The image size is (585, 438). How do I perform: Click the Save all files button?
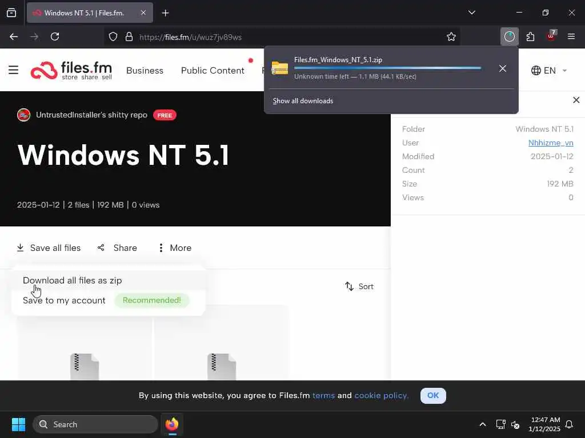tap(49, 248)
